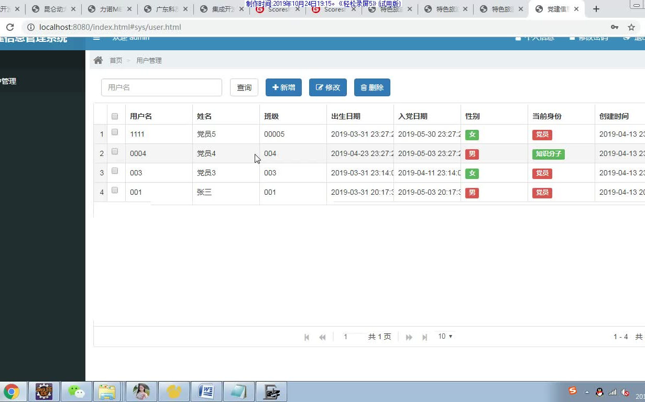The width and height of the screenshot is (645, 402).
Task: Open the page size dropdown showing 10
Action: click(x=445, y=337)
